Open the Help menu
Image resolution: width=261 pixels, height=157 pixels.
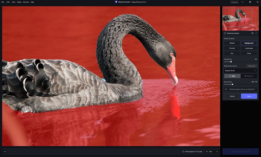32,2
